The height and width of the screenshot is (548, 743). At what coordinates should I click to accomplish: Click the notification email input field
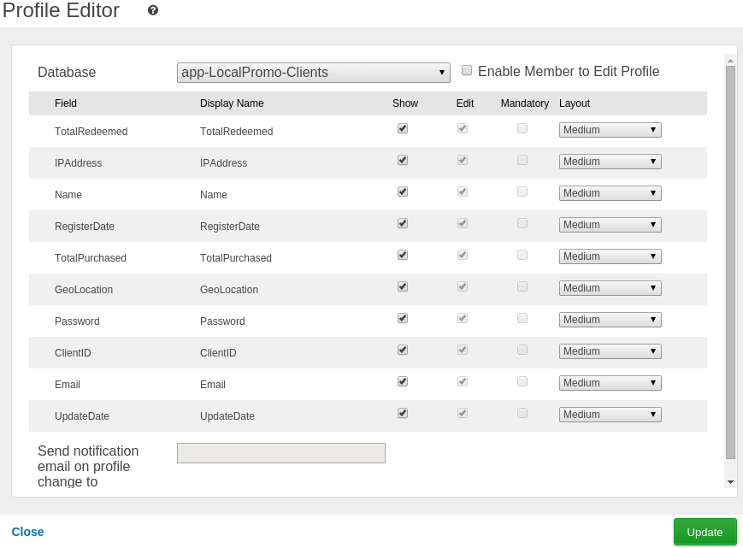(280, 453)
